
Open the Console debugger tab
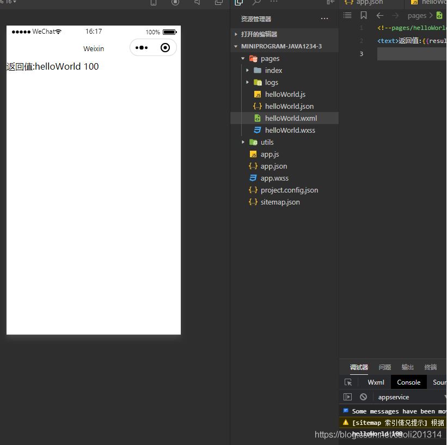[408, 382]
